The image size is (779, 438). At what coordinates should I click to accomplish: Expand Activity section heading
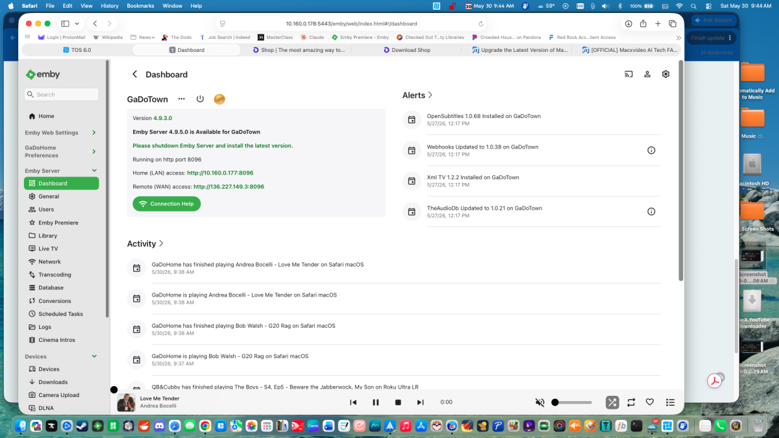(x=145, y=244)
